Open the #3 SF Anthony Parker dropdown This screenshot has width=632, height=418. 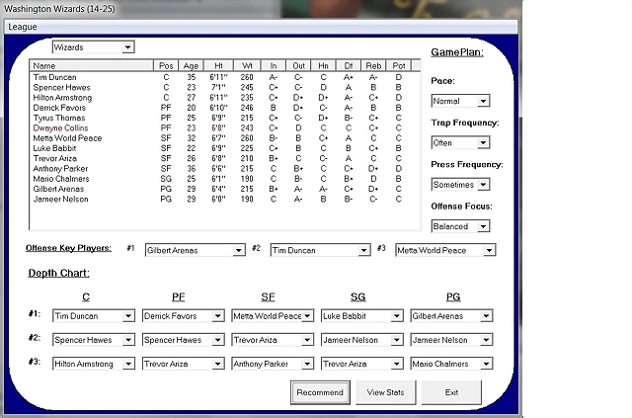pos(273,364)
